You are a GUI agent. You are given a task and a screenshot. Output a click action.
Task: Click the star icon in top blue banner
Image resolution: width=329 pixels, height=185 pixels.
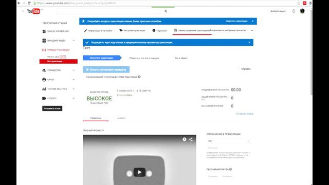pos(83,21)
